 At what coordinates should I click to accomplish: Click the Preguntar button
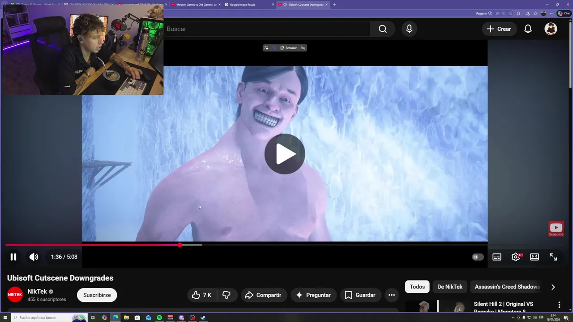[x=313, y=295]
